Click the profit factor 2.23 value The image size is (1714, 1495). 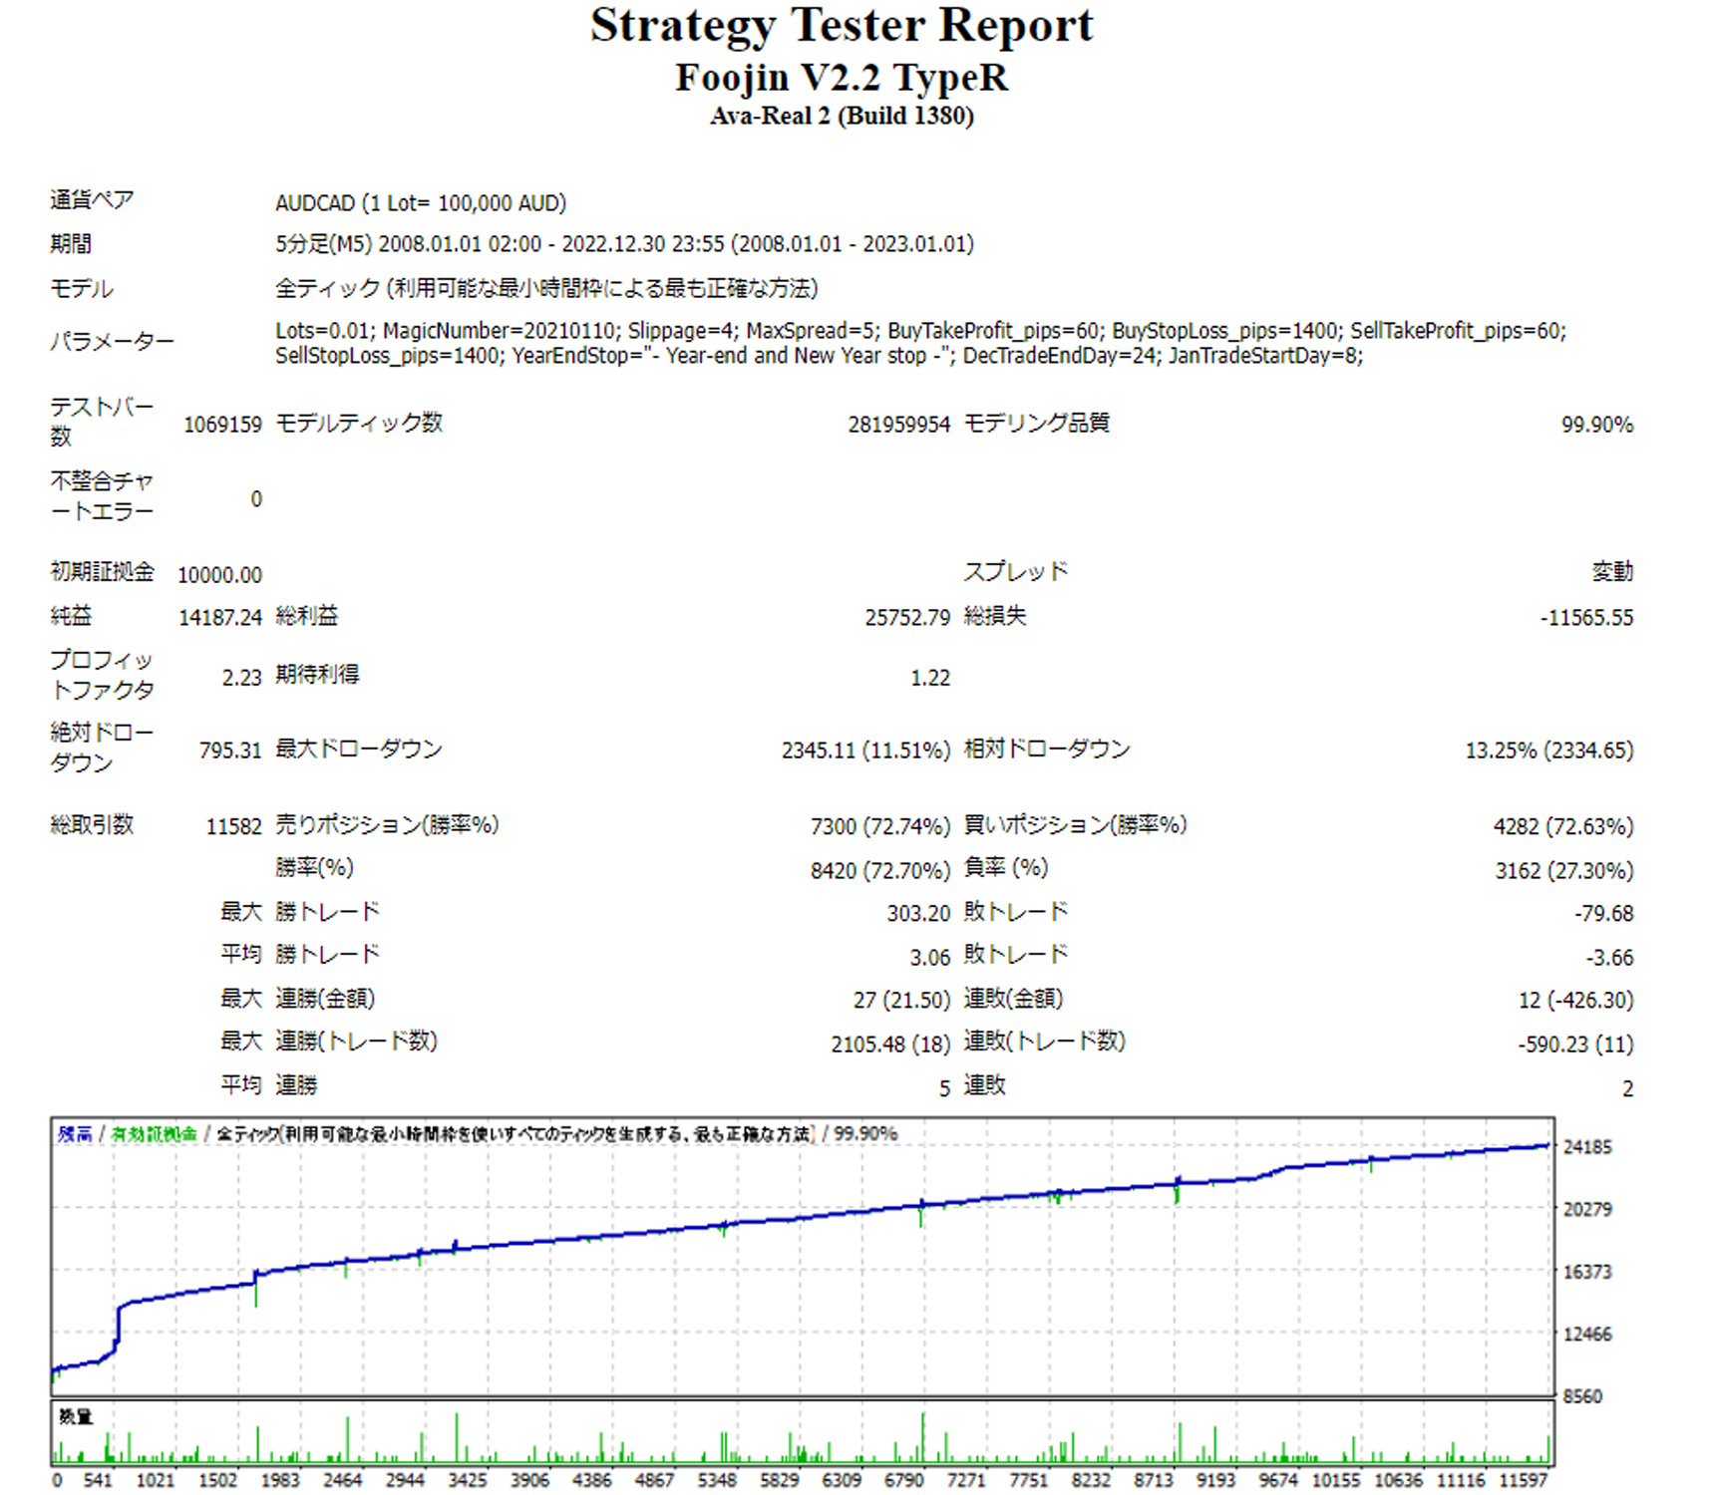point(241,678)
